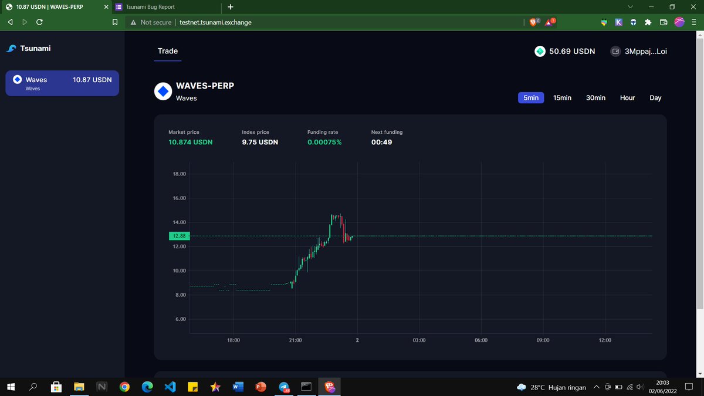
Task: Click the 12.88 price label on chart axis
Action: (179, 236)
